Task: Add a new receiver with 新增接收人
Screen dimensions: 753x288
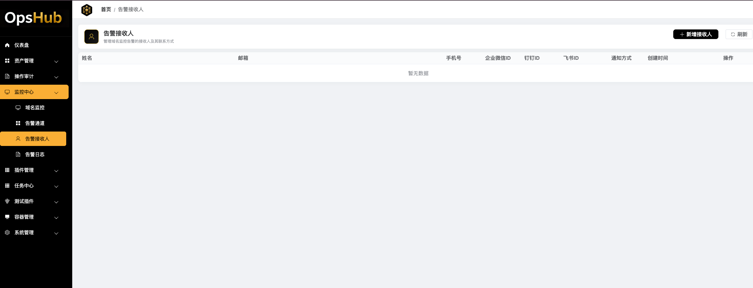Action: [x=696, y=34]
